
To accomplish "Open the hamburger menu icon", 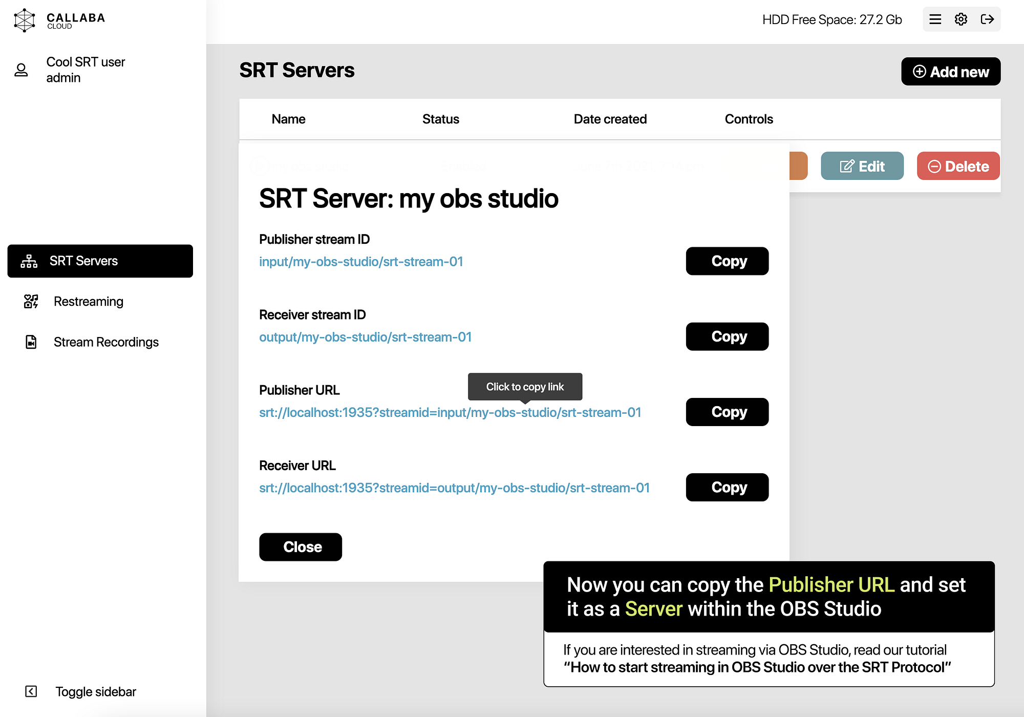I will click(935, 19).
